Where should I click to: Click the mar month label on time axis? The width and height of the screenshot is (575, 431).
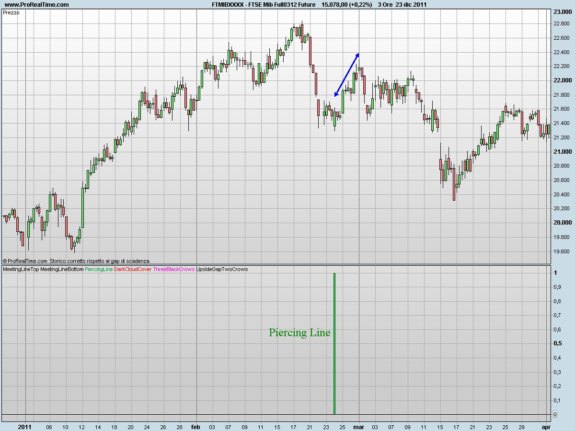pyautogui.click(x=359, y=426)
